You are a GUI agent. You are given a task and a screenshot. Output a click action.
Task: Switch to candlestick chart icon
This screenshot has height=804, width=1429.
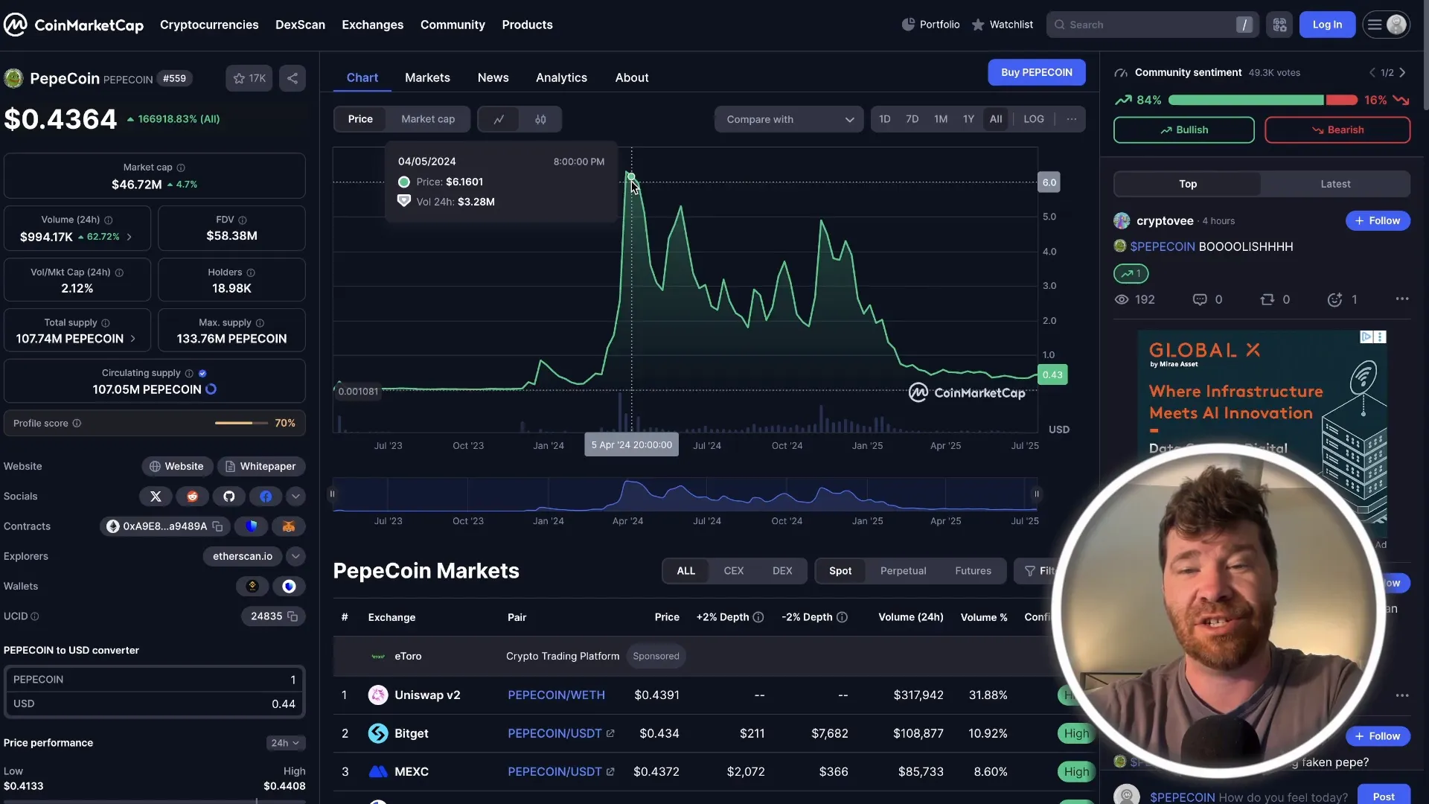point(540,119)
